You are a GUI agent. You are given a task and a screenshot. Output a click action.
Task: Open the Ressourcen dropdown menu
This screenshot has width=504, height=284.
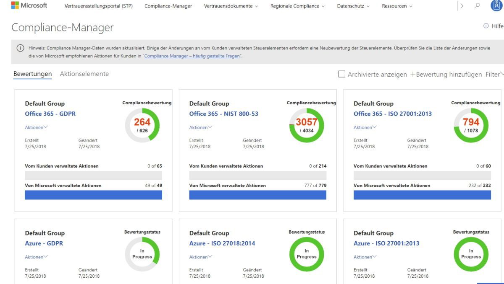click(396, 6)
